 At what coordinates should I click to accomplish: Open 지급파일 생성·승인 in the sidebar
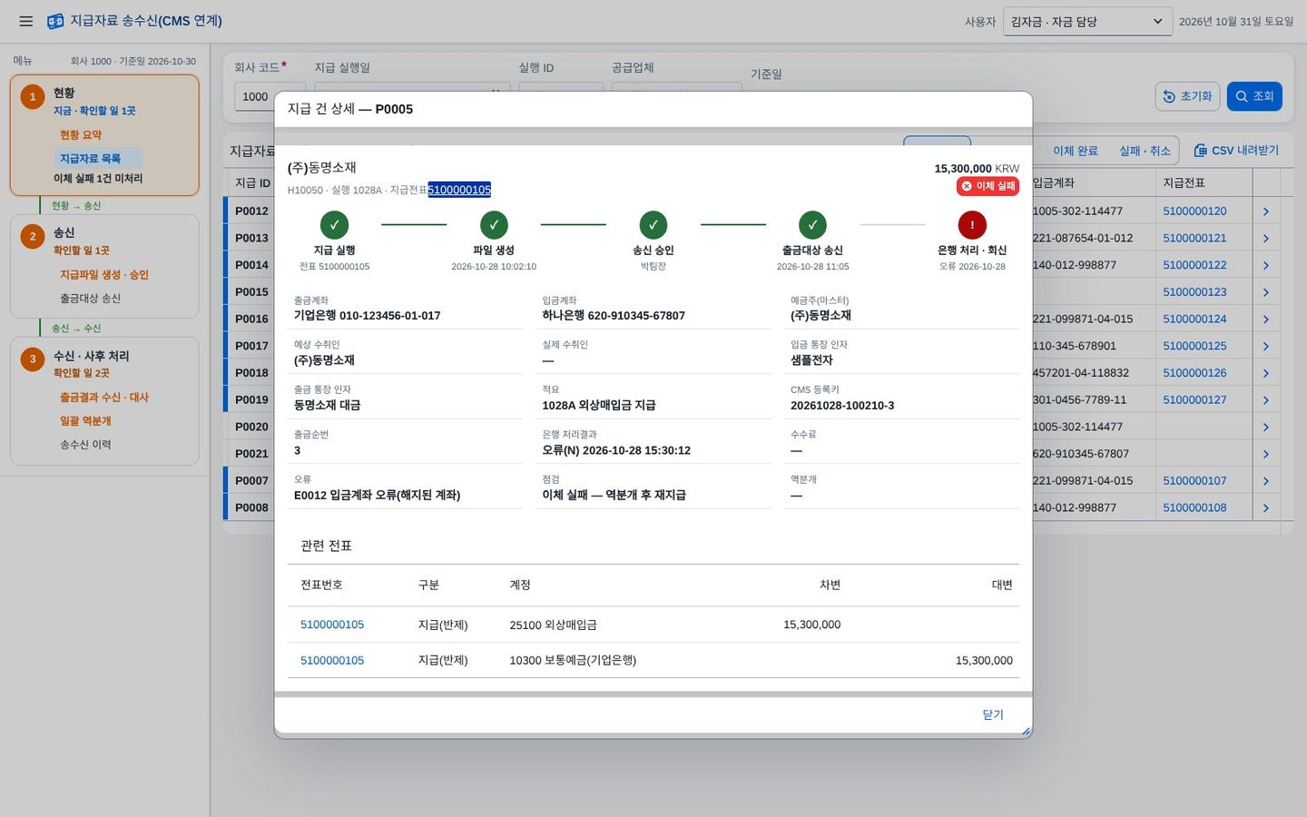[x=104, y=274]
